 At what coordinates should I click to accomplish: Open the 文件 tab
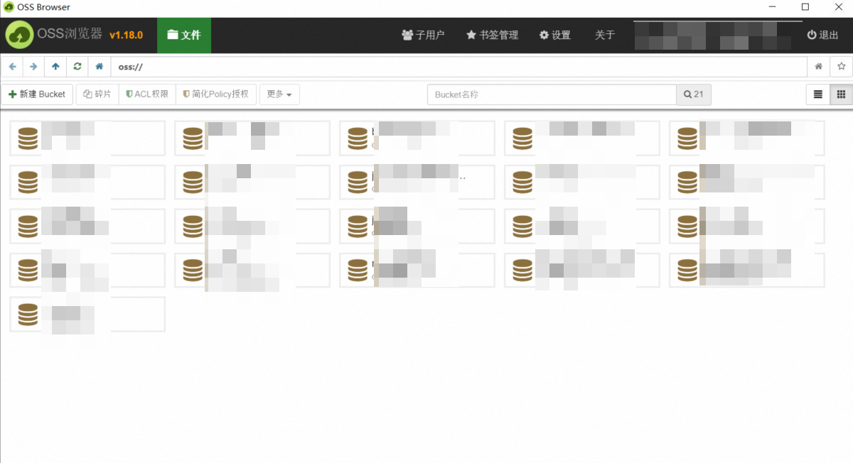184,35
